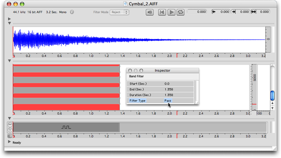Minimize the Inspector window
The image size is (281, 158).
click(136, 70)
